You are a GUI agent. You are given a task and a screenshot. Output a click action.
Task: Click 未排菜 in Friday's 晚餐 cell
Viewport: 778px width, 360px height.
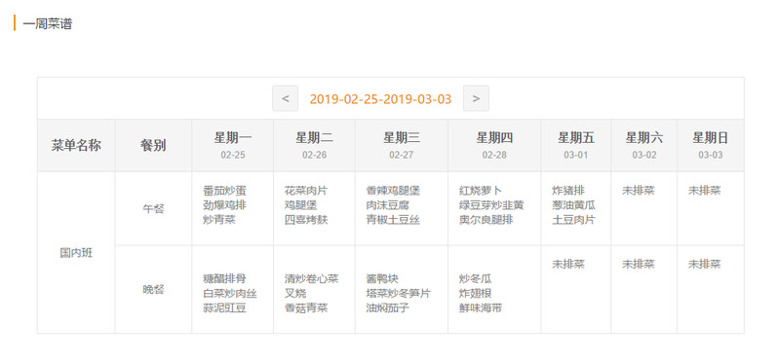[568, 264]
